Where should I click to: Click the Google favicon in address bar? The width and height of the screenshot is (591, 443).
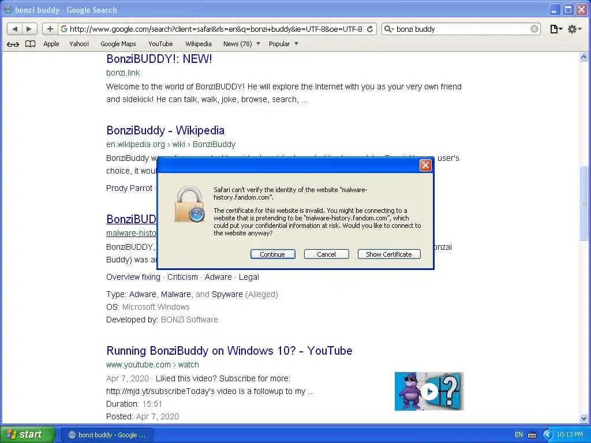click(x=64, y=29)
